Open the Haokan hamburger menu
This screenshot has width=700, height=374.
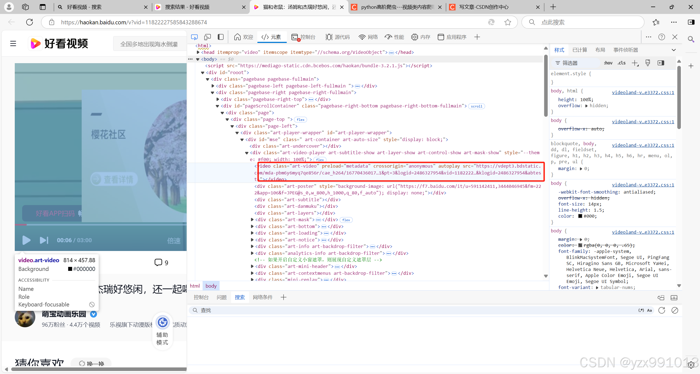[x=13, y=43]
